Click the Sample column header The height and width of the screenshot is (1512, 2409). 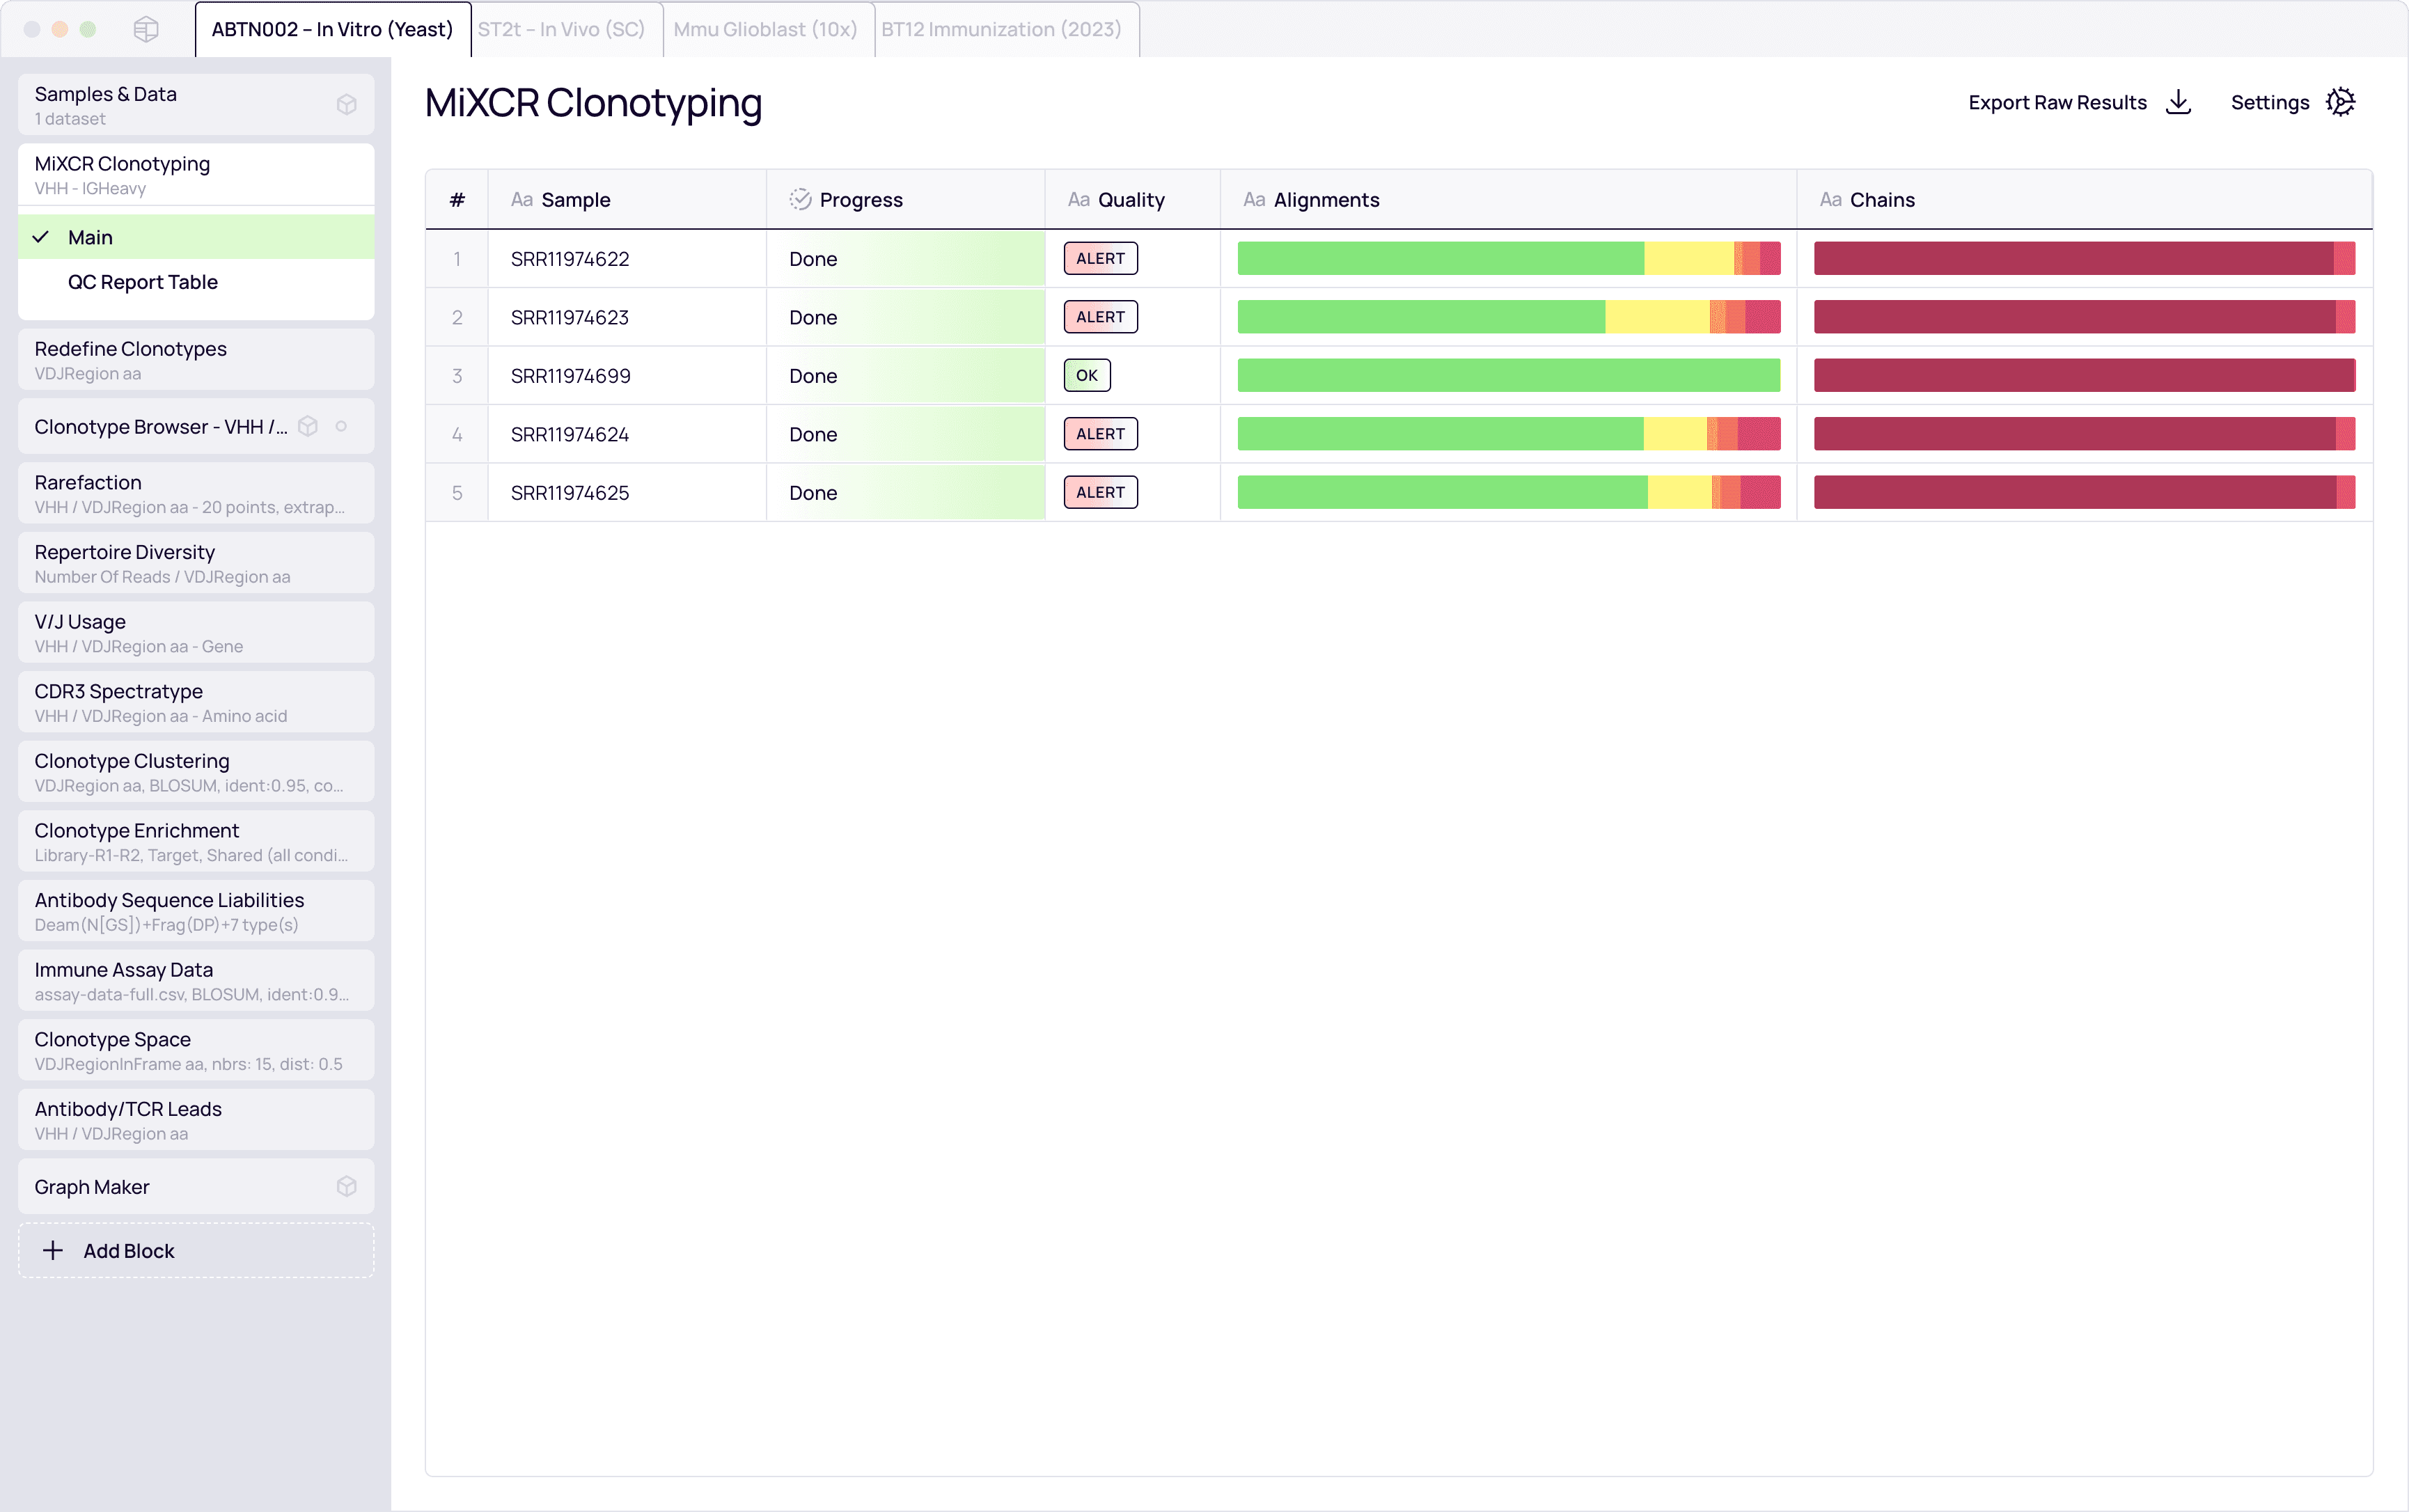point(575,200)
